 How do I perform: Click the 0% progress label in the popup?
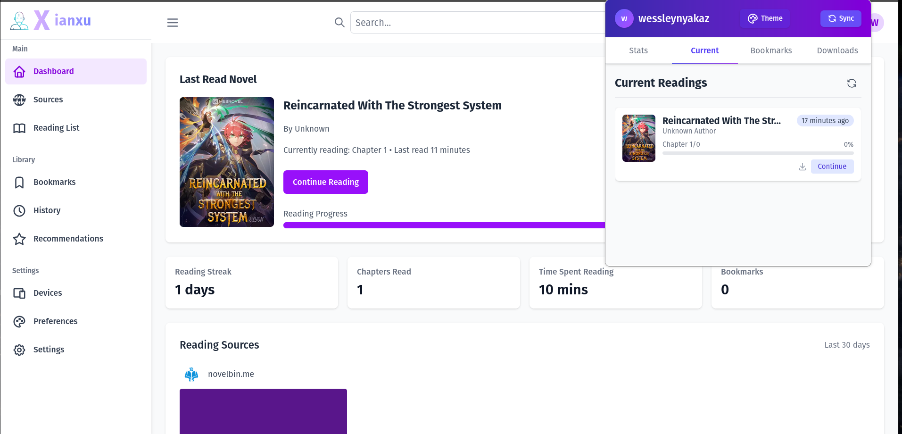(x=849, y=144)
